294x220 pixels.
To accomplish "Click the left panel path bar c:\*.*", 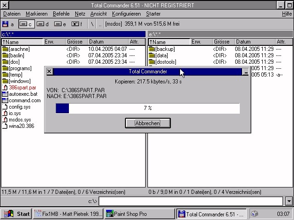I will point(73,34).
